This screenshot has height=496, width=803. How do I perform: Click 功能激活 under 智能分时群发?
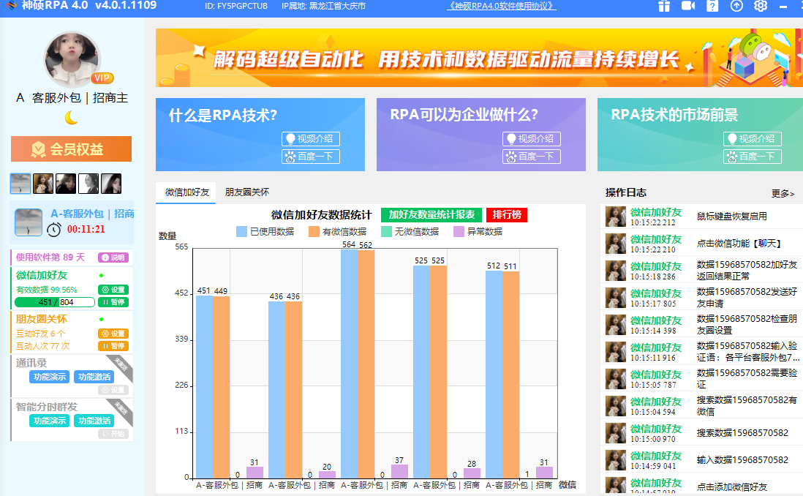click(94, 421)
